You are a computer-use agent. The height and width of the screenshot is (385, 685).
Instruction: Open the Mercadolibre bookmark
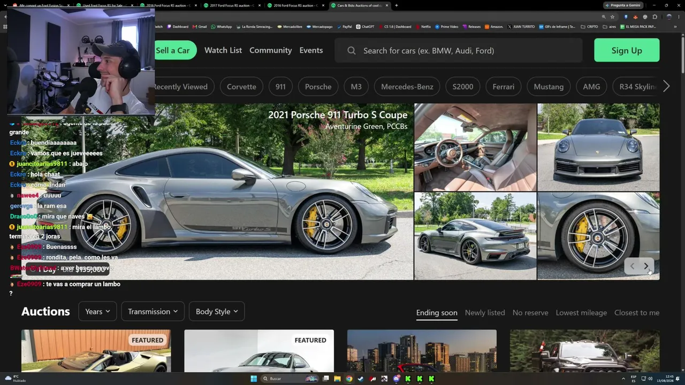click(x=290, y=27)
